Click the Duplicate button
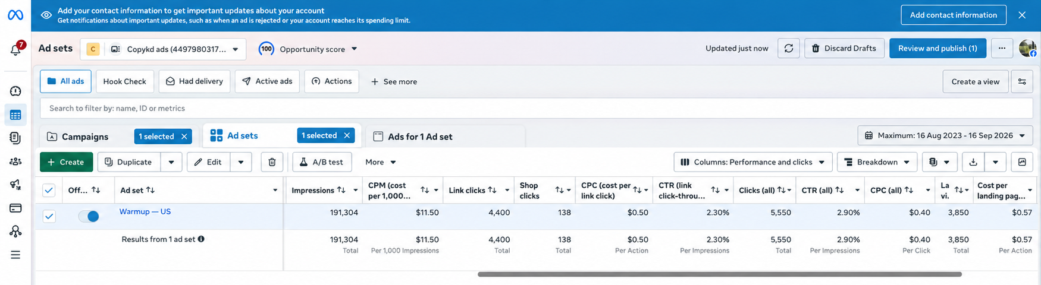1041x285 pixels. click(129, 162)
